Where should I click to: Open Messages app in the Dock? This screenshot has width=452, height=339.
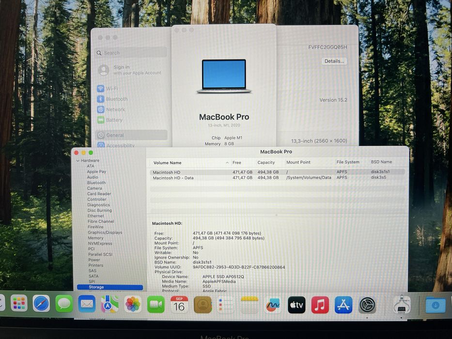point(64,304)
